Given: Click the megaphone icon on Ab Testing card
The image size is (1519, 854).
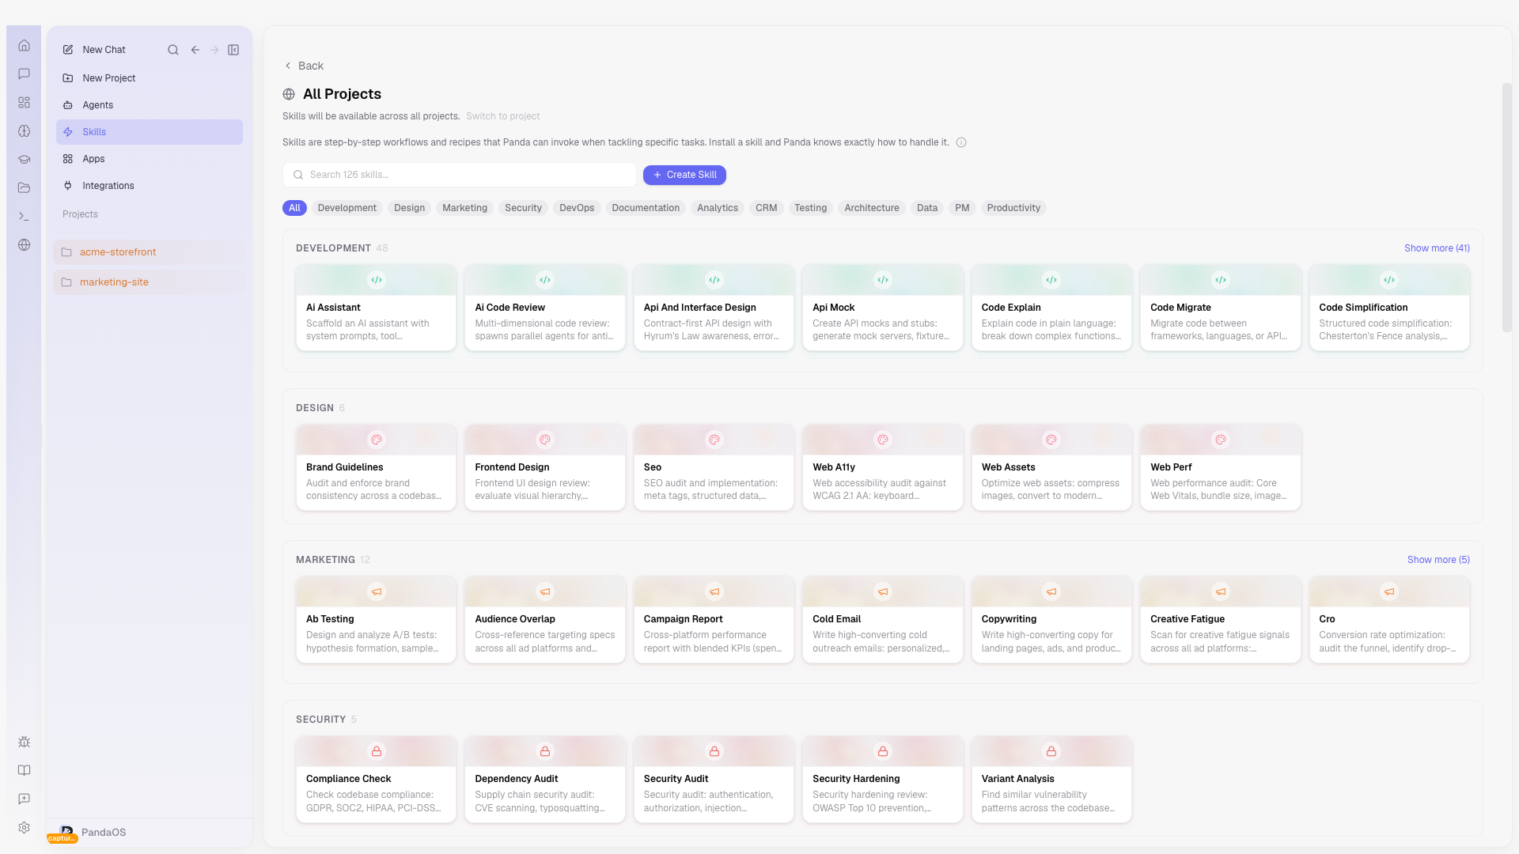Looking at the screenshot, I should [377, 591].
